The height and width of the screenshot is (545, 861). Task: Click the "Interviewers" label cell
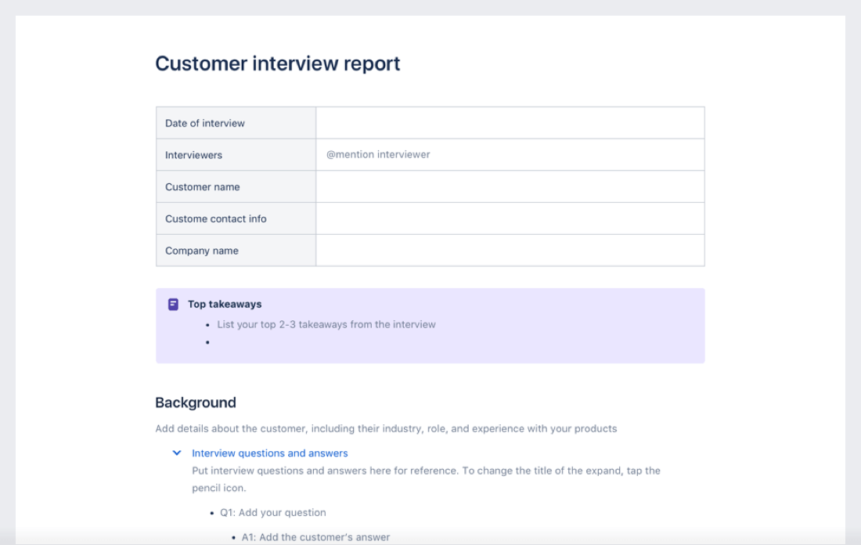click(193, 154)
